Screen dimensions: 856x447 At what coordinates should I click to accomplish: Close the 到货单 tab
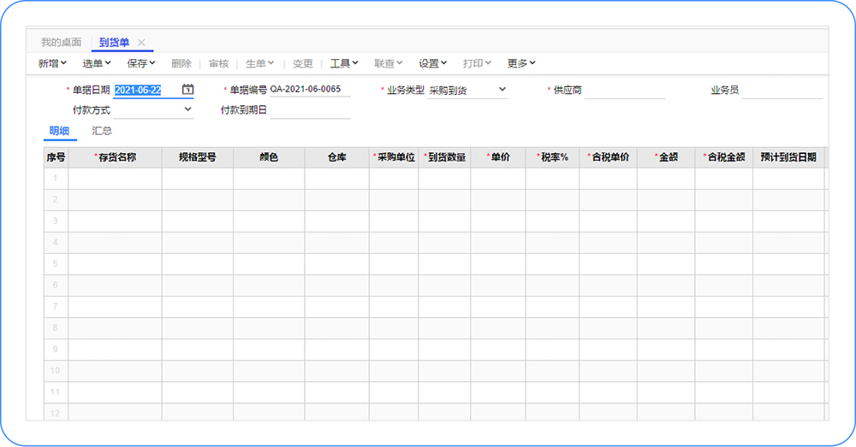141,42
